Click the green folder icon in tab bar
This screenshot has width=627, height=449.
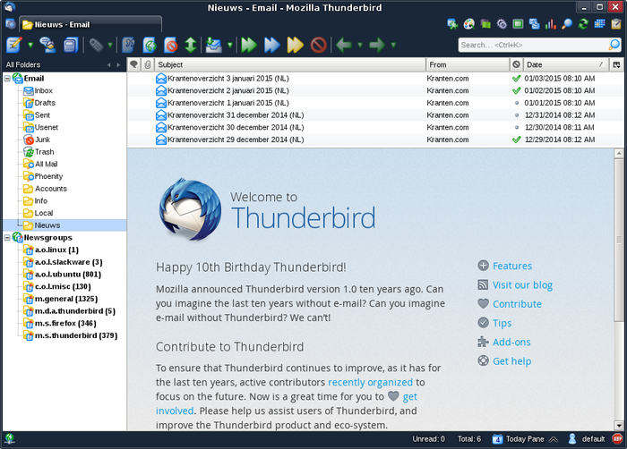(x=485, y=24)
